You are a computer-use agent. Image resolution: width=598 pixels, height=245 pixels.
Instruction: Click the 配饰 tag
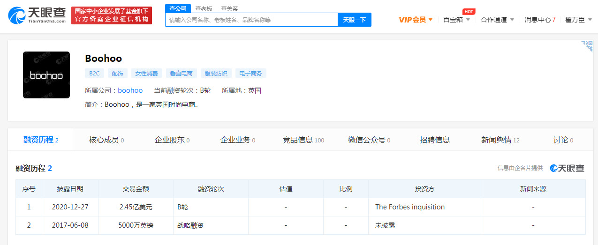point(117,73)
